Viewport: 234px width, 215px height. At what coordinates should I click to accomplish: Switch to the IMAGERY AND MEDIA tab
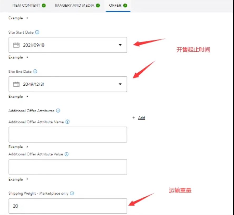tap(74, 5)
